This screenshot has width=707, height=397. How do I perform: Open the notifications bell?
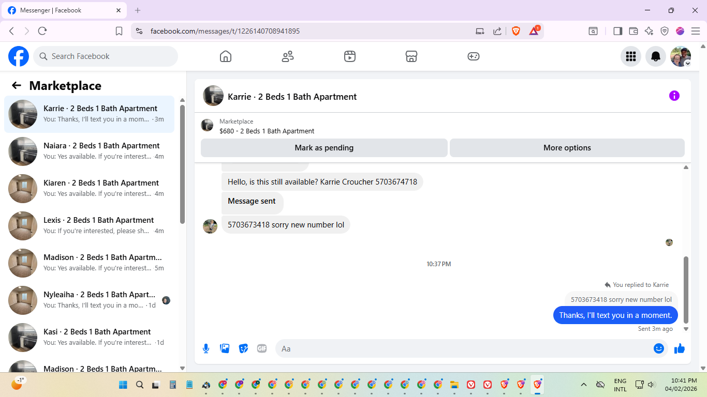coord(656,56)
